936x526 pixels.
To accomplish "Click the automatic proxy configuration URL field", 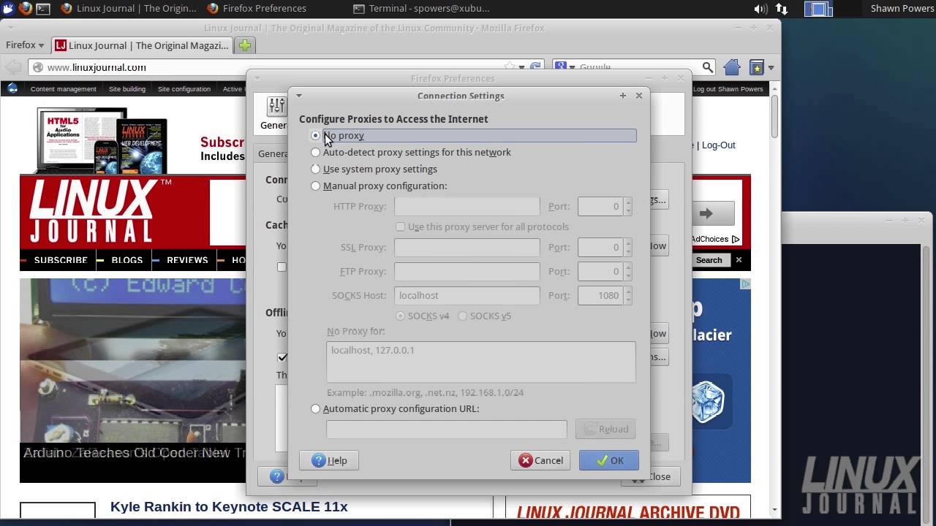I will coord(446,429).
